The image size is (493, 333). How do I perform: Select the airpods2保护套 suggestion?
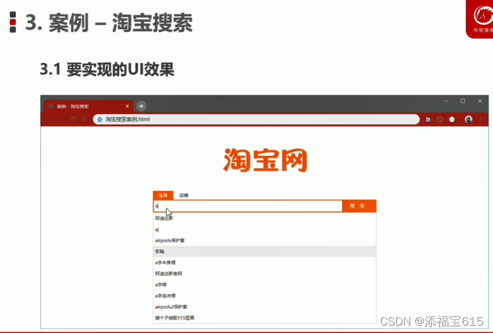point(265,306)
